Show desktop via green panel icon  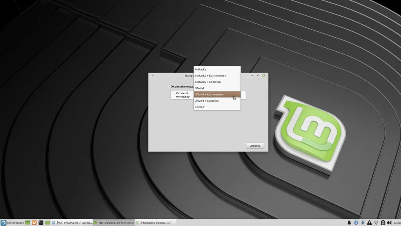(28, 223)
